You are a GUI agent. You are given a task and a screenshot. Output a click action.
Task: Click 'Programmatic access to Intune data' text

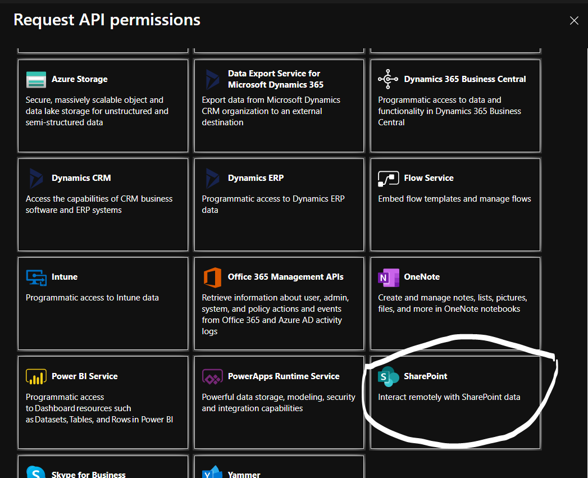point(92,298)
